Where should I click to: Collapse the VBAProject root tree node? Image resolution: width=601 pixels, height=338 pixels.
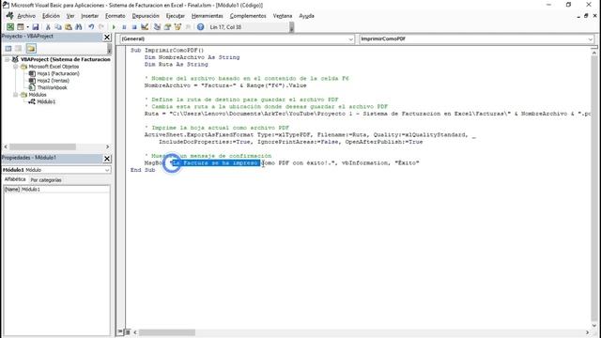[x=7, y=59]
